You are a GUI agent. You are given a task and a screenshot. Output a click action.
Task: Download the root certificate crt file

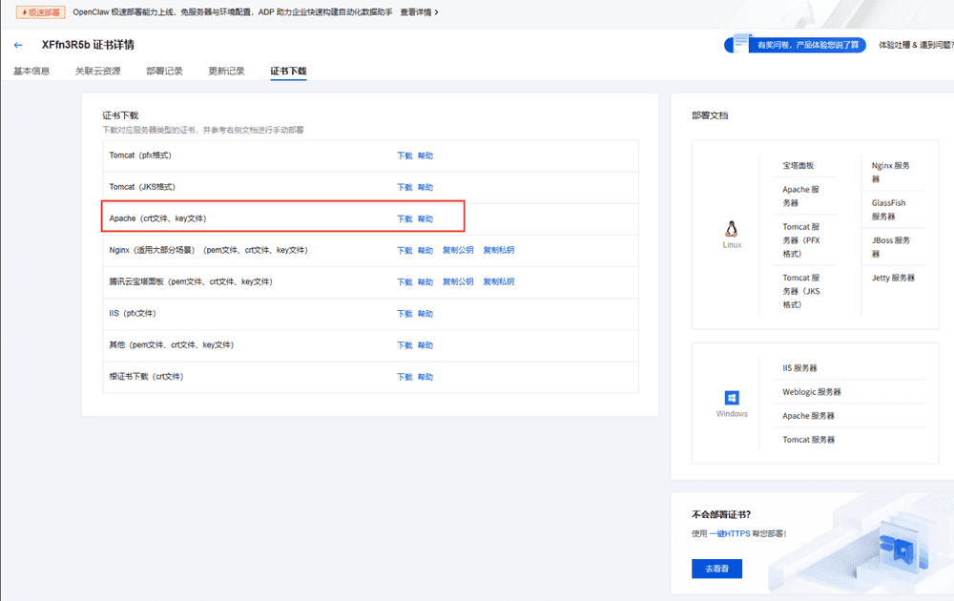pos(404,377)
